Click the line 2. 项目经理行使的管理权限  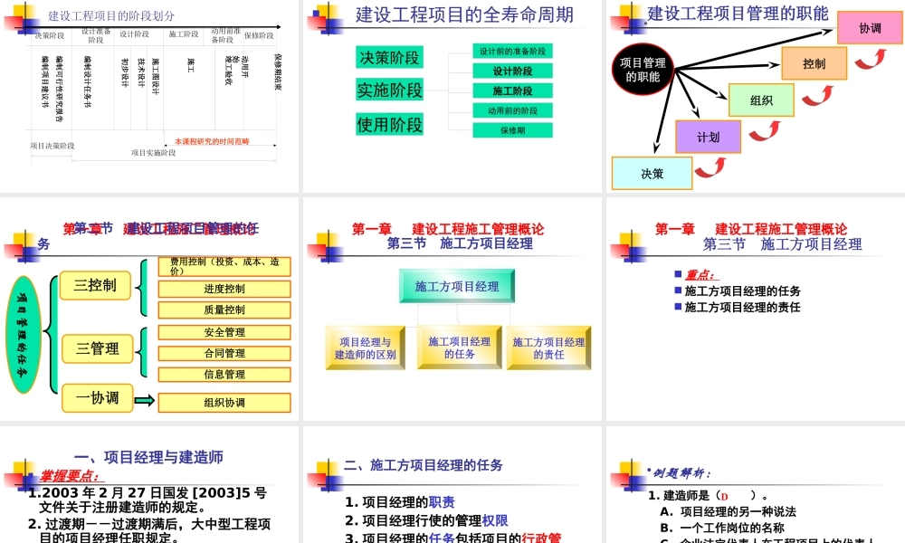pos(426,521)
